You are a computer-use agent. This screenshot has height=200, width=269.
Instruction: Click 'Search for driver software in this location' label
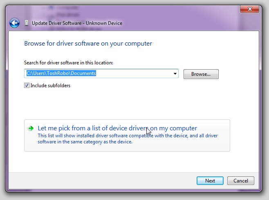(69, 63)
